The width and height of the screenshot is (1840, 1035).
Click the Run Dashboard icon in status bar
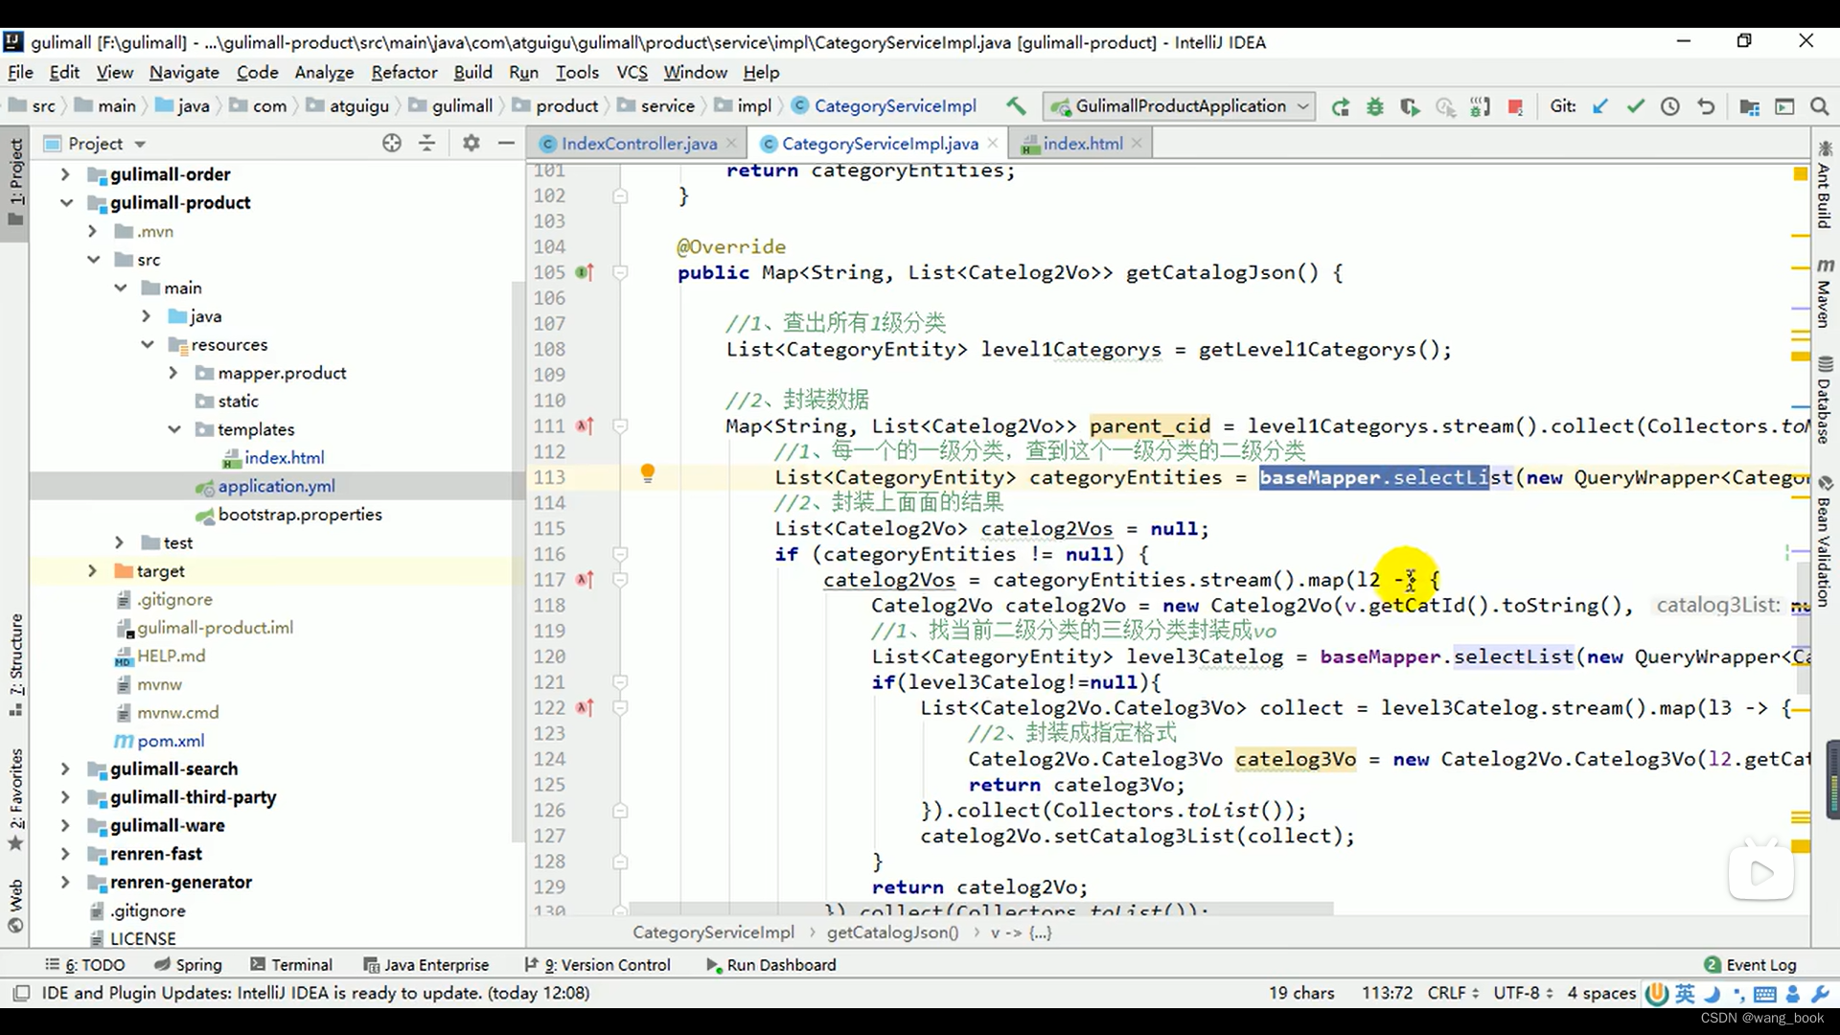tap(713, 964)
